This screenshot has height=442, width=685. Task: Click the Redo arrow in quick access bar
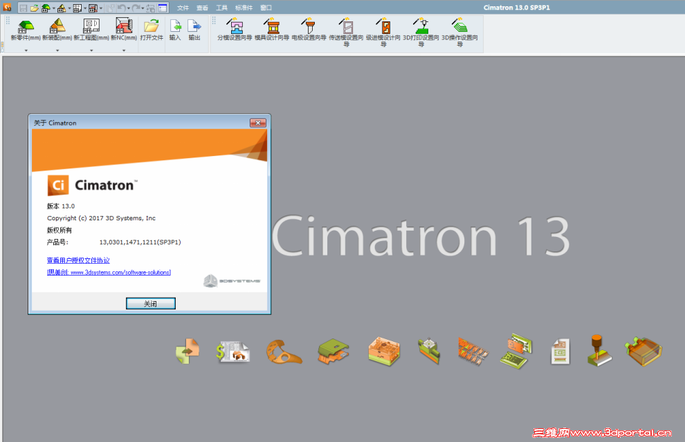click(x=136, y=8)
